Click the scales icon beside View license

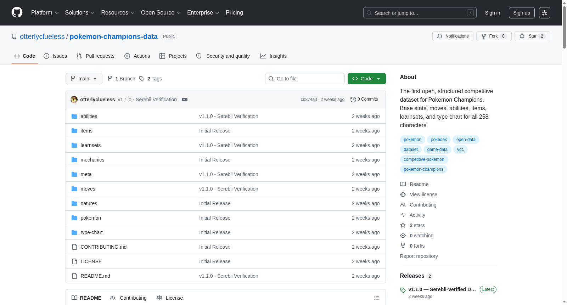pos(403,194)
